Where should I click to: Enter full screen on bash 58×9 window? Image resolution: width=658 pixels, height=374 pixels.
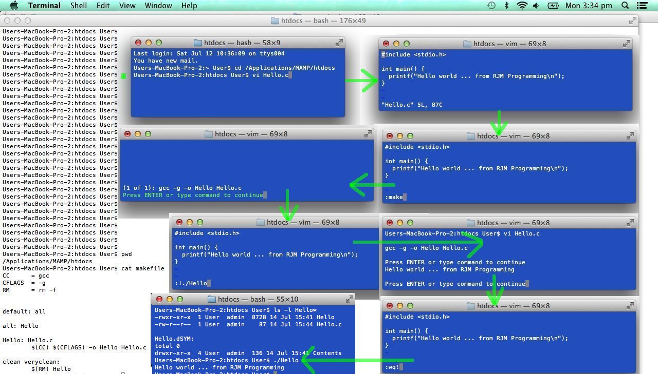pyautogui.click(x=339, y=43)
